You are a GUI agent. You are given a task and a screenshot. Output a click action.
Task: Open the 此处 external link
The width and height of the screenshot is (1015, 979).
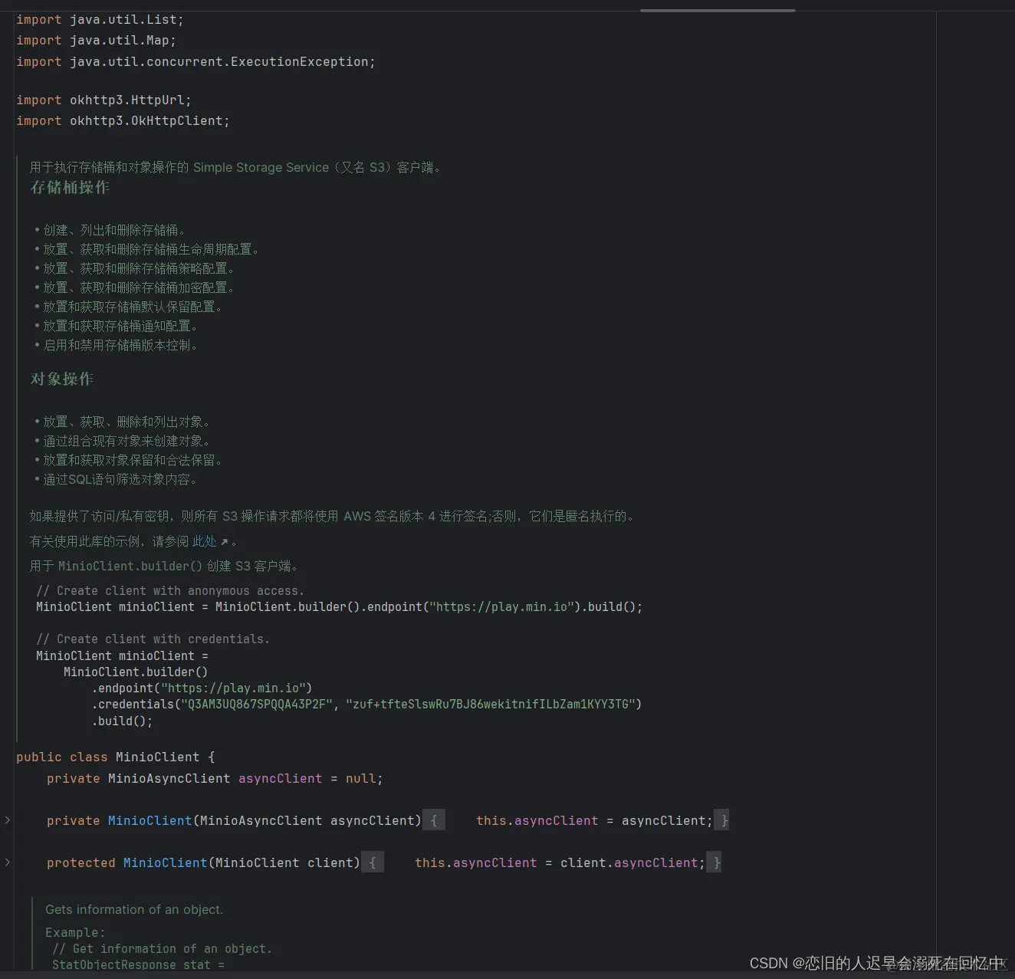(x=204, y=541)
